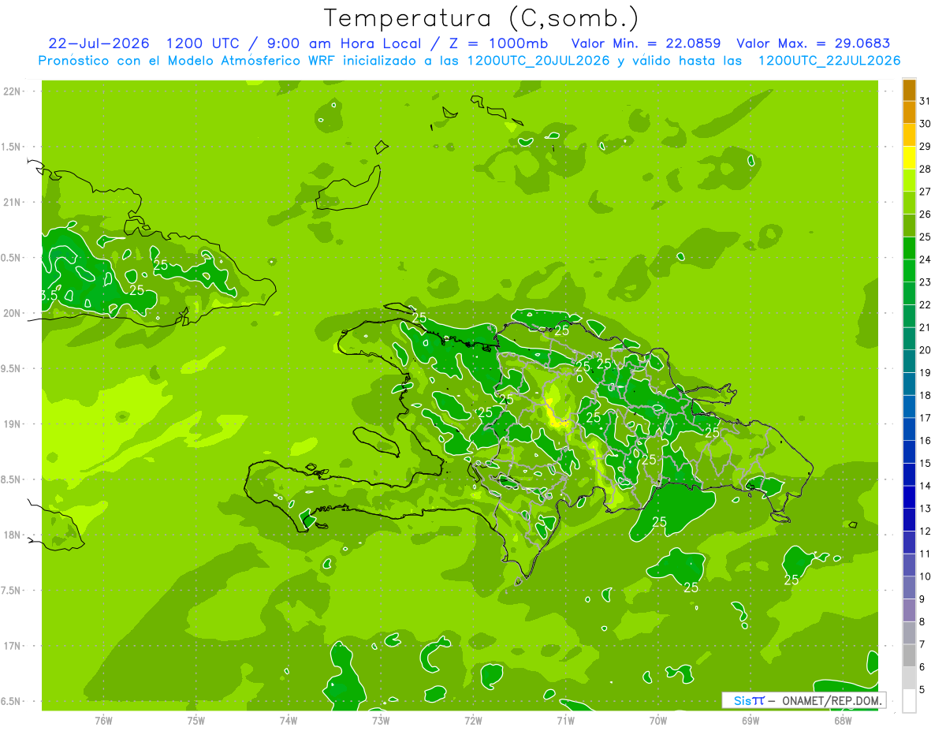The image size is (946, 731).
Task: Click the colorbar label "20"
Action: (926, 350)
